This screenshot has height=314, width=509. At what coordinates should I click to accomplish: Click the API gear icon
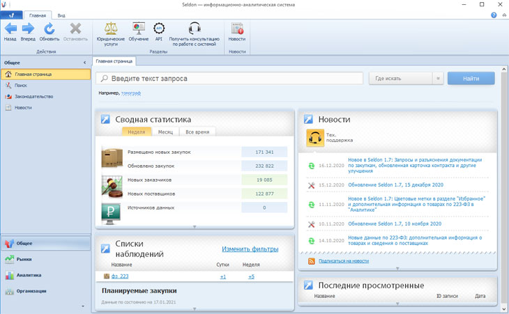pos(159,29)
